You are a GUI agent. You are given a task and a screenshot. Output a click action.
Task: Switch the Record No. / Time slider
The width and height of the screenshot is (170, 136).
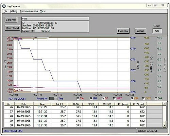53,99
